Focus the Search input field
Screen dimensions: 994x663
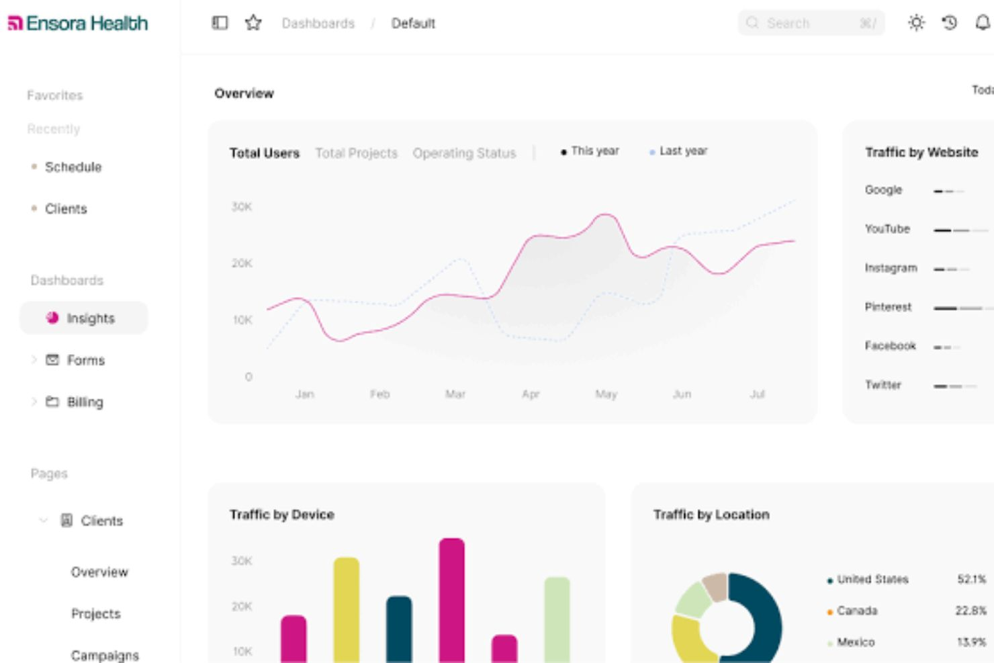(x=811, y=23)
